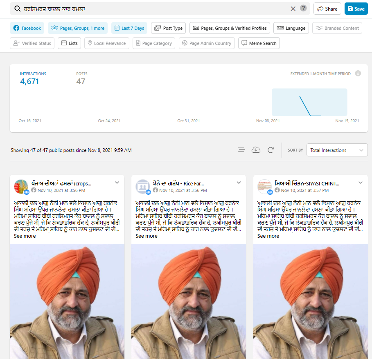
Task: Click the magnifying glass search icon
Action: pos(17,9)
